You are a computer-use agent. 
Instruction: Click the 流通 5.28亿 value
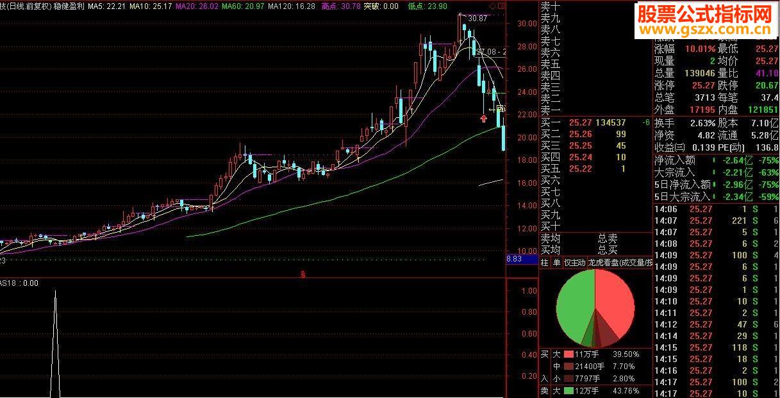(765, 135)
